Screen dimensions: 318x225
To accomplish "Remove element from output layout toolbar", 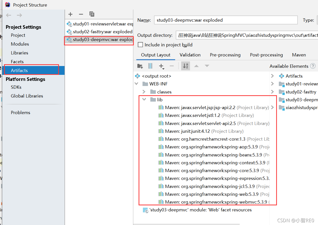I will click(x=172, y=66).
